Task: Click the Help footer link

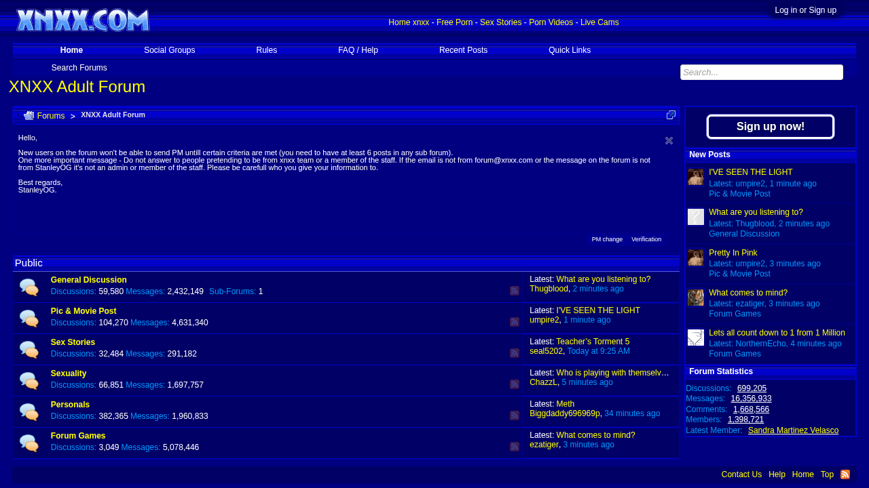Action: (x=777, y=474)
